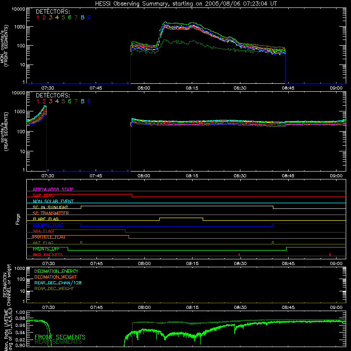Click detector 6 legend in front segments plot
351x351 pixels.
tap(70, 18)
